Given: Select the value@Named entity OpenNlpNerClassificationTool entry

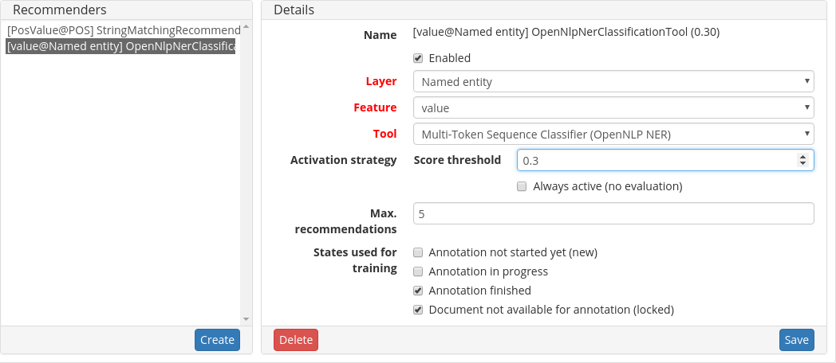Looking at the screenshot, I should (x=121, y=47).
